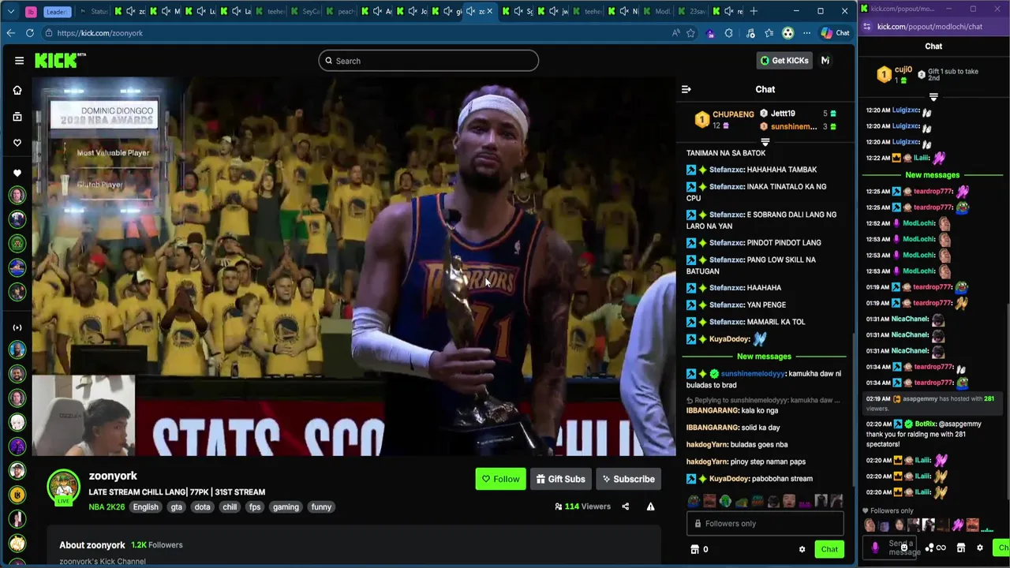Screen dimensions: 1010x568
Task: Click Followers only chat input field
Action: click(x=765, y=524)
